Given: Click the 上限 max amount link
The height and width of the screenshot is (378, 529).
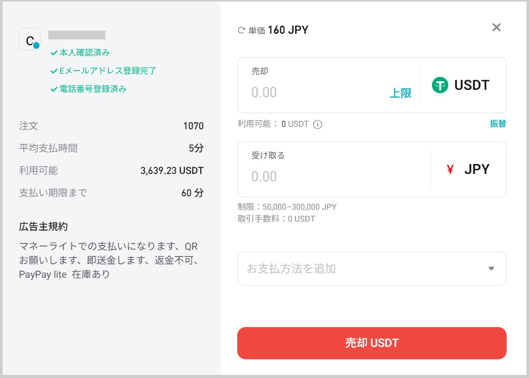Looking at the screenshot, I should [400, 93].
